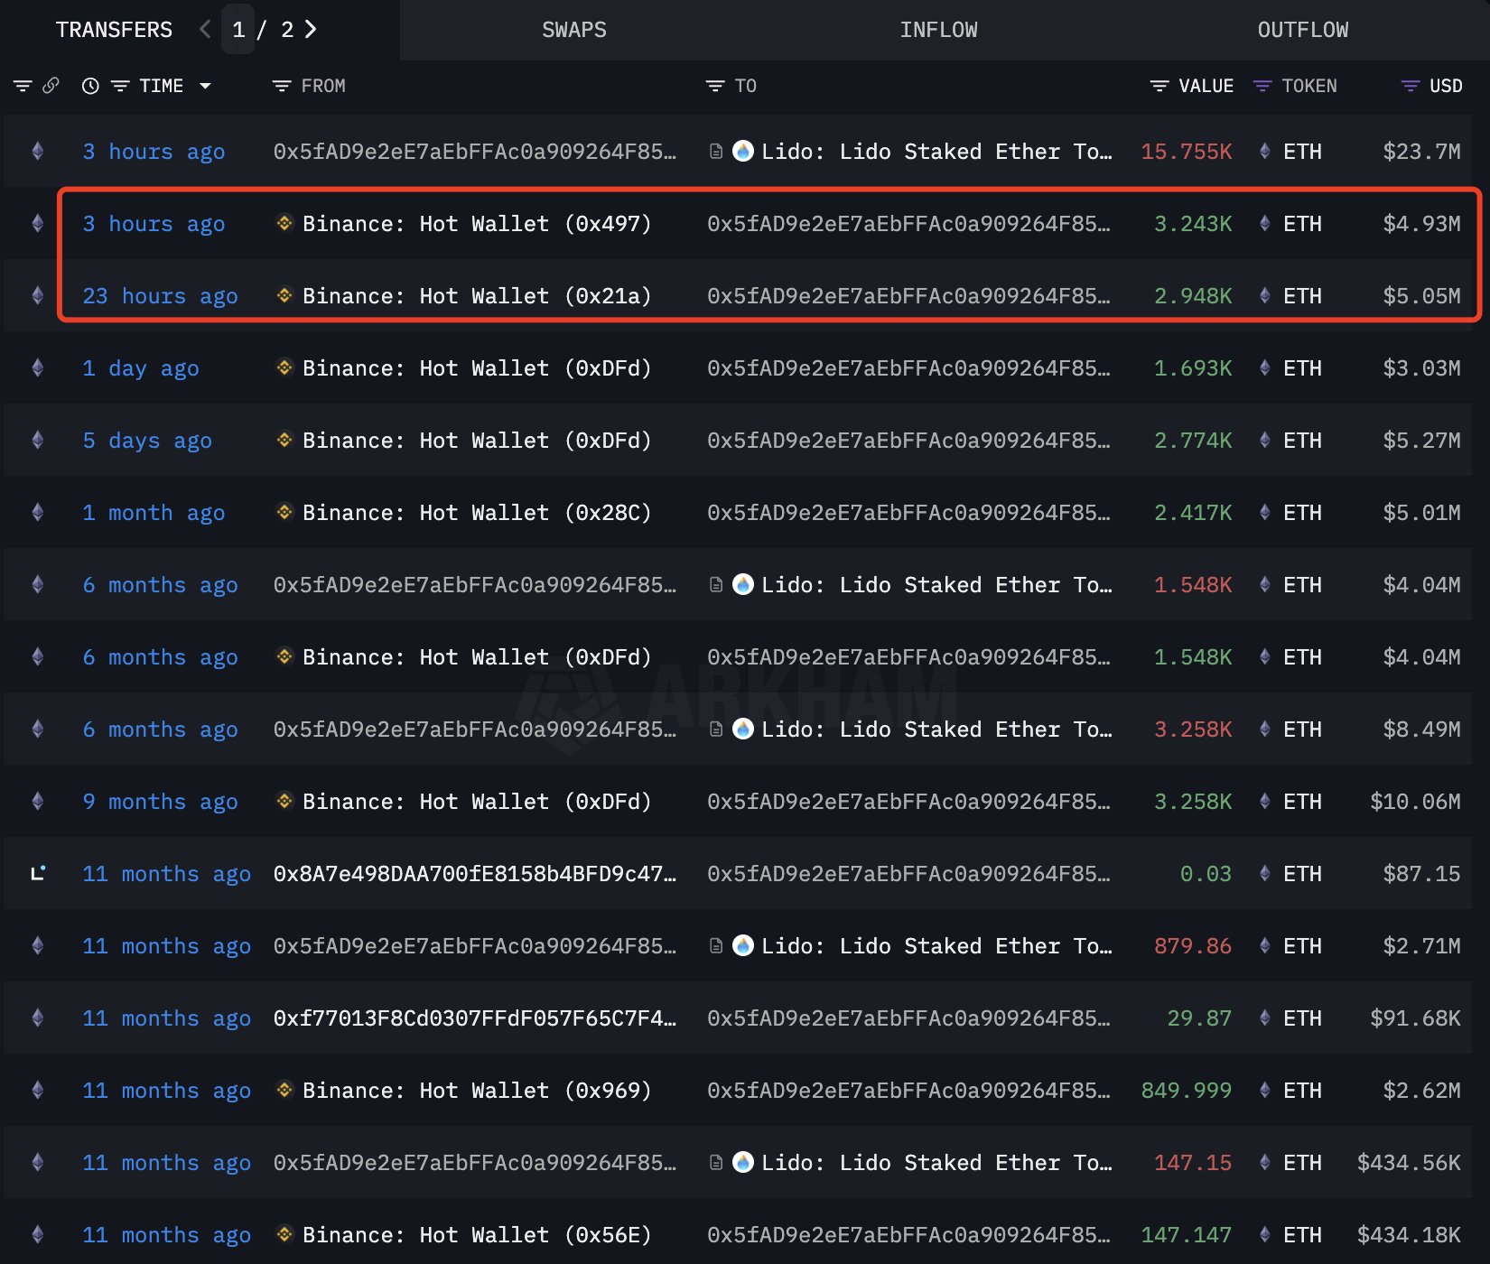The width and height of the screenshot is (1490, 1264).
Task: Click ETH token icon in the $10.06M row
Action: pyautogui.click(x=1265, y=801)
